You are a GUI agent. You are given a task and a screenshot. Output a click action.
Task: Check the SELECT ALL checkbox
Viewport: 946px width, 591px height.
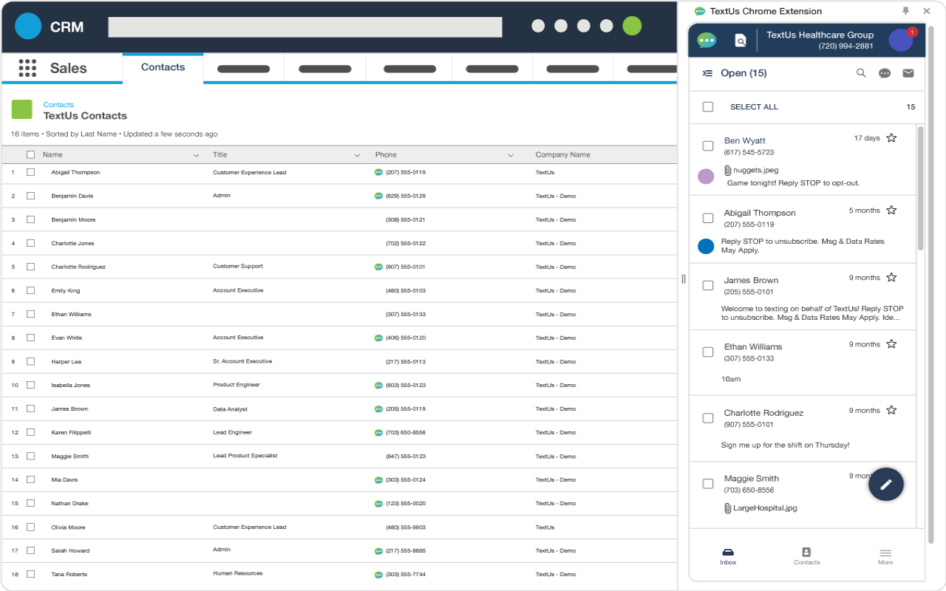tap(708, 107)
